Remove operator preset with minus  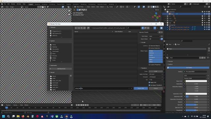[x=162, y=32]
